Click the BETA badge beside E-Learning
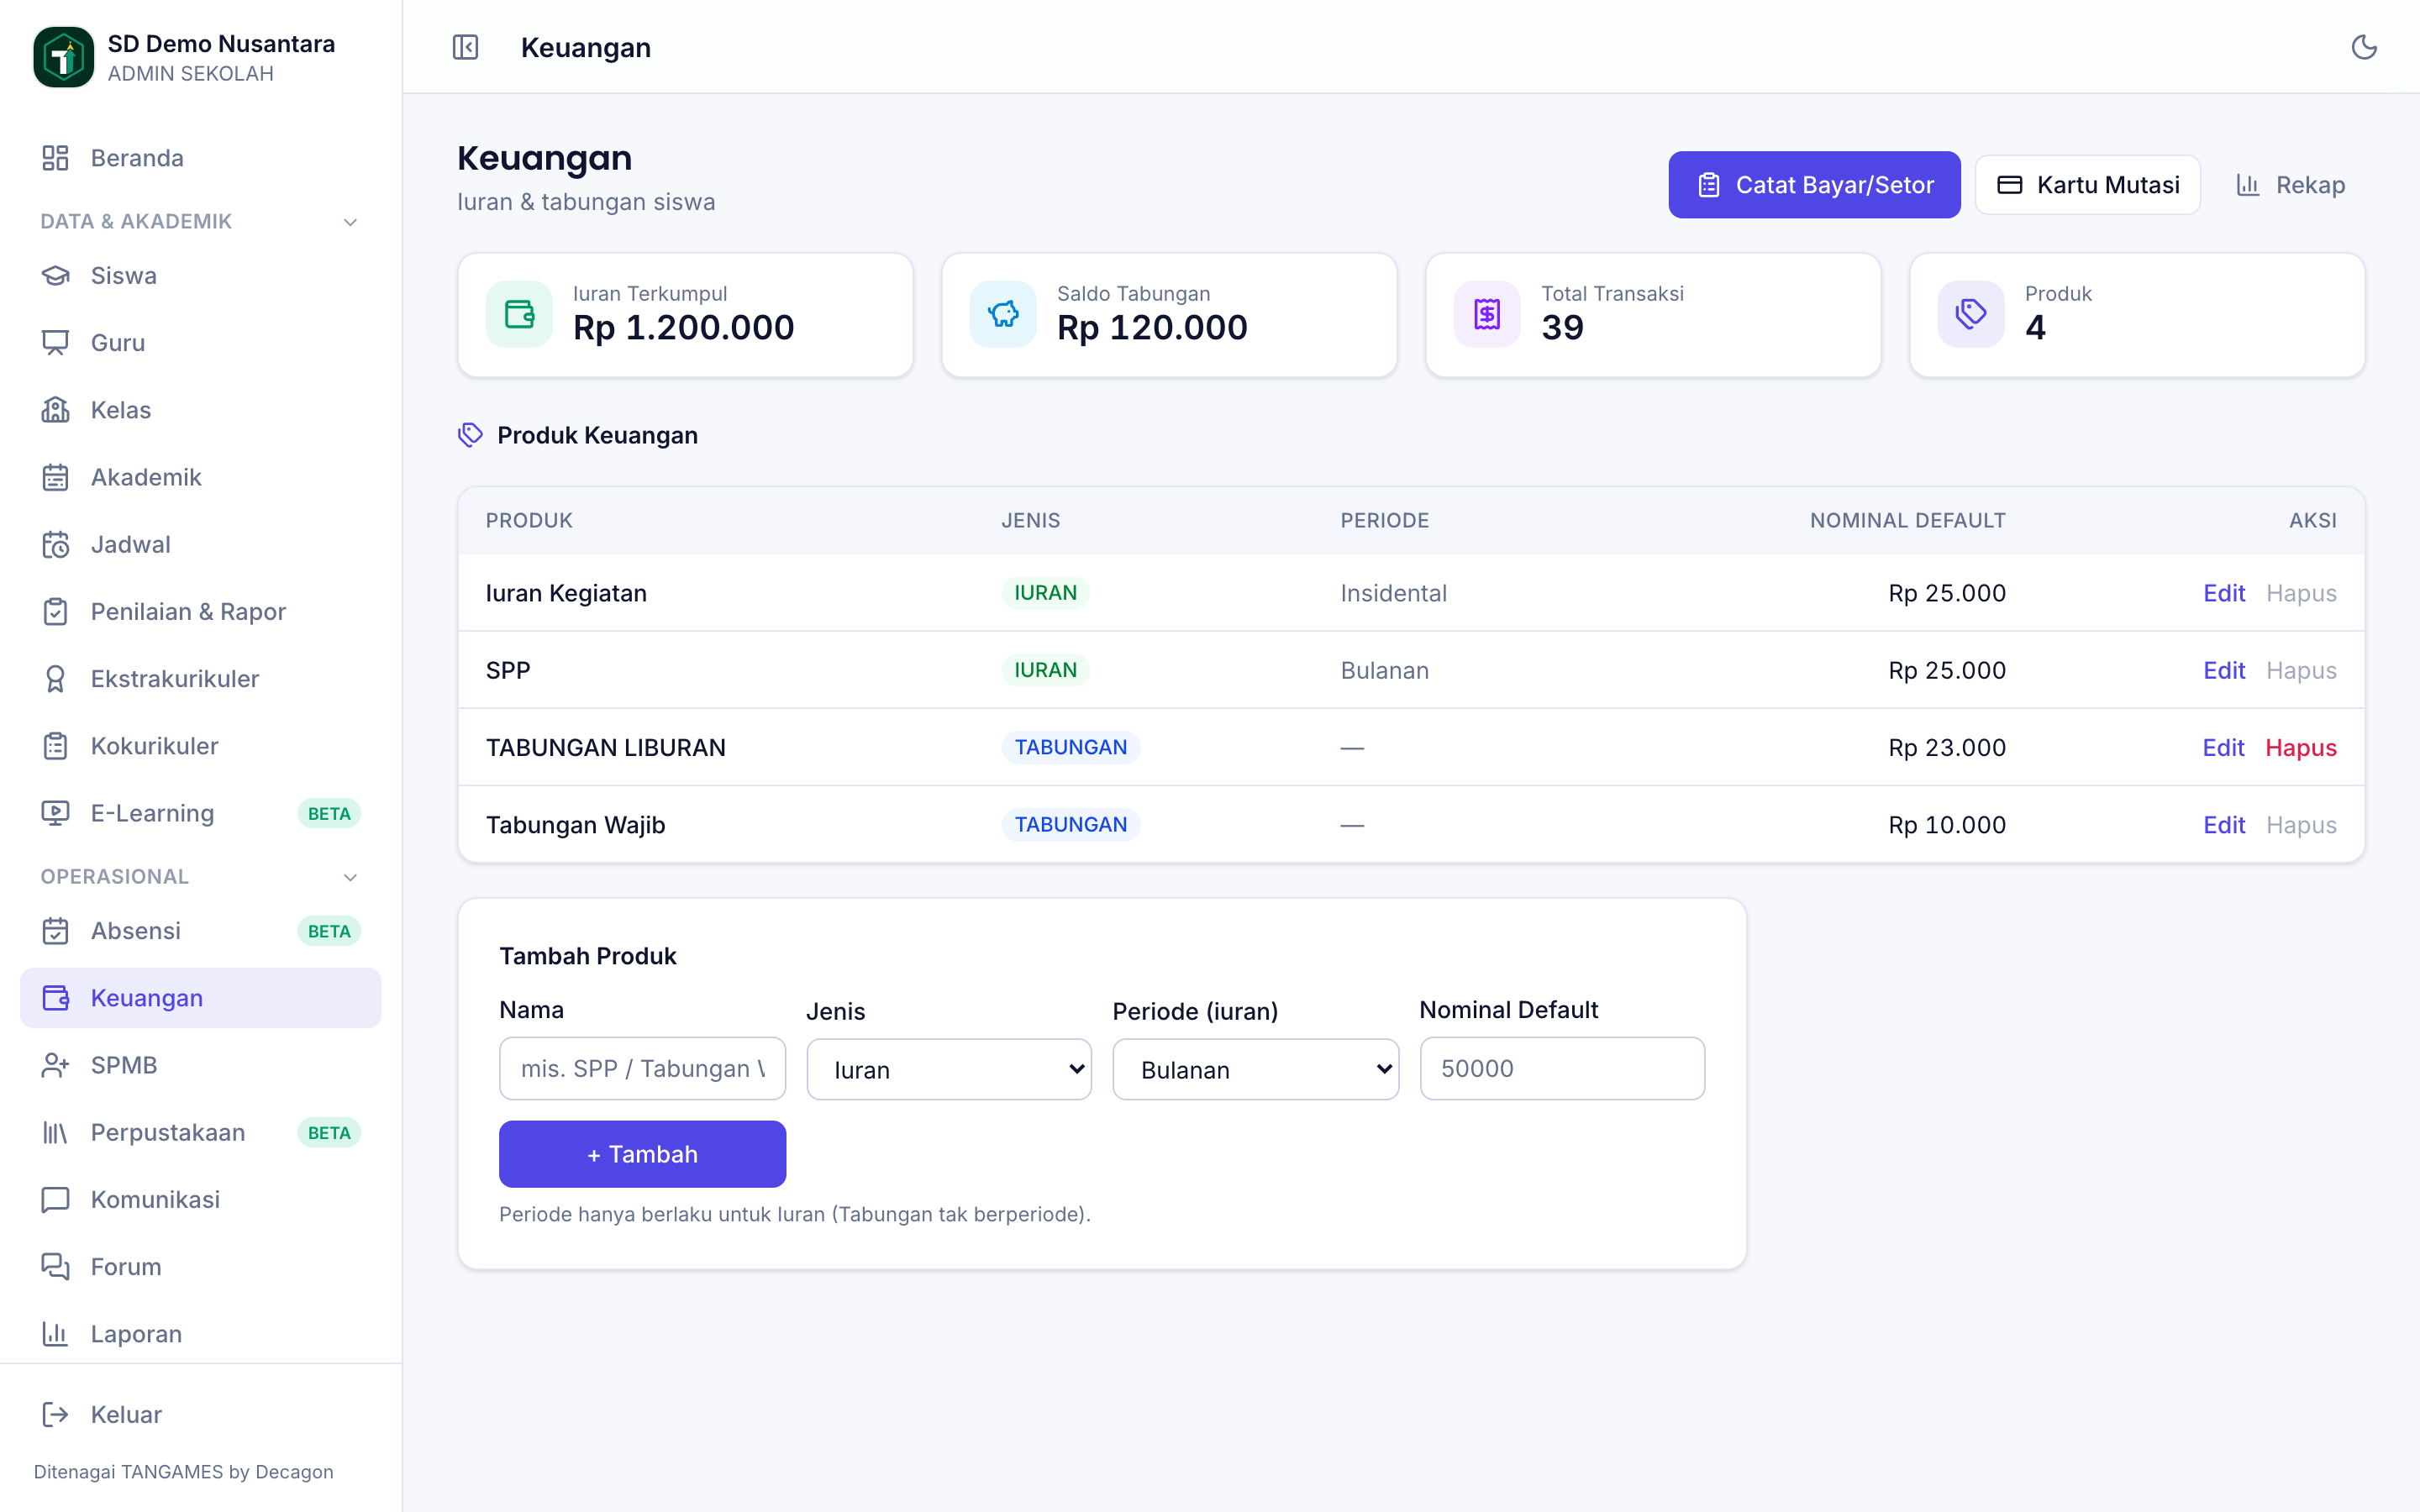The height and width of the screenshot is (1512, 2420). 329,813
